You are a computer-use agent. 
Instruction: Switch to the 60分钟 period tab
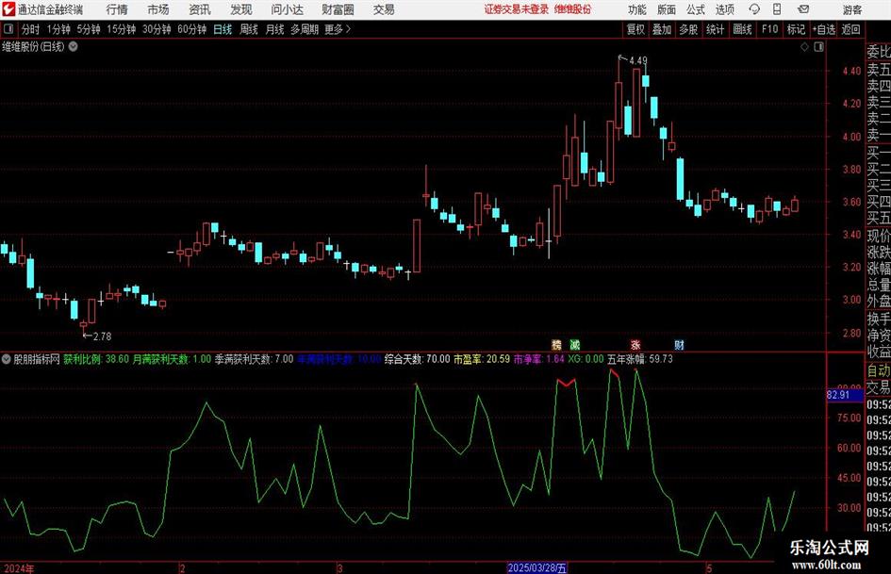point(192,29)
